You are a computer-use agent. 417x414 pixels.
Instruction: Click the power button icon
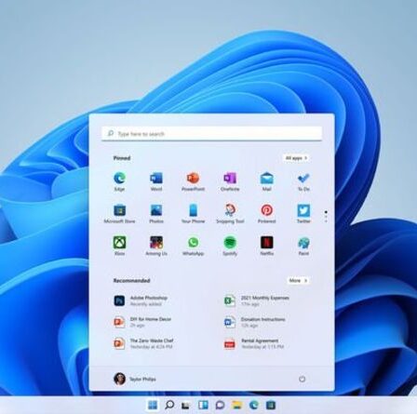click(302, 379)
